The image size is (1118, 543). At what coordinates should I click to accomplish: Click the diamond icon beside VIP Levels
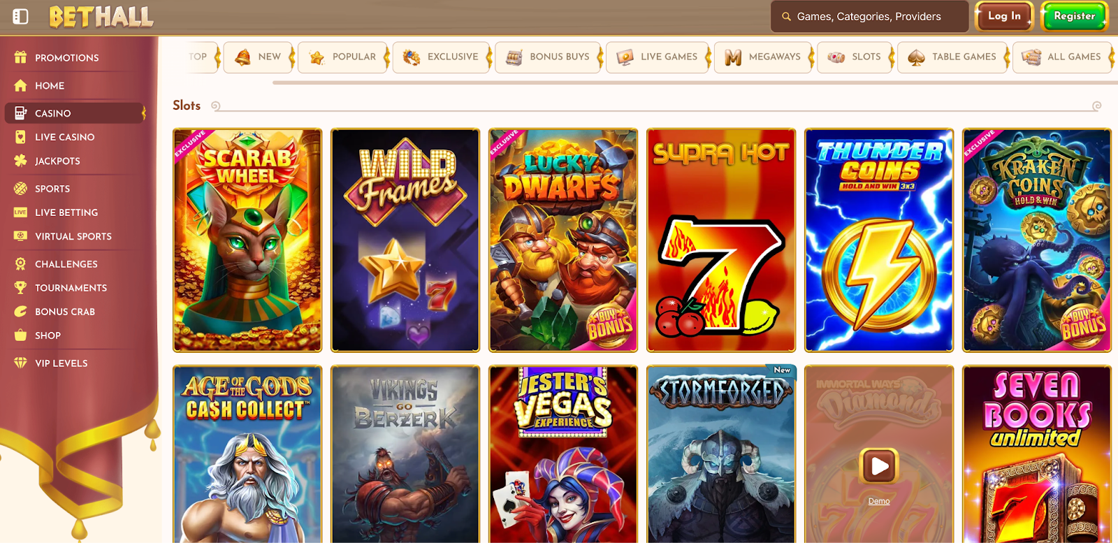pos(20,363)
